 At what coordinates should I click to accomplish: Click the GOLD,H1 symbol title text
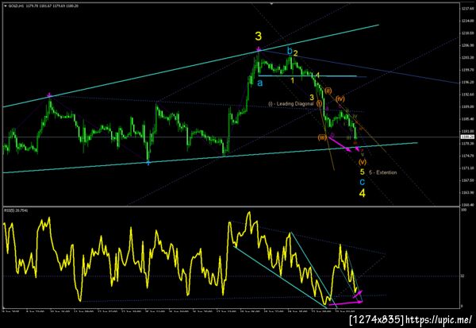click(x=14, y=6)
